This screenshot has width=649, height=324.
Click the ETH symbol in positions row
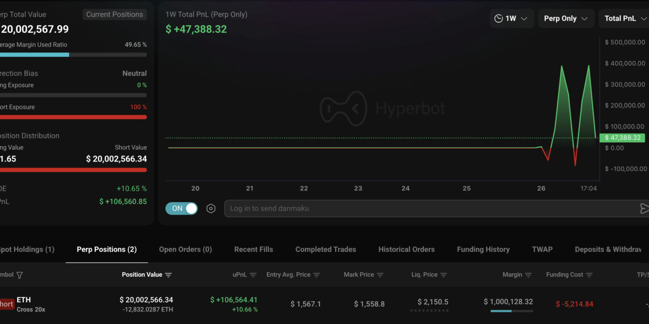pos(24,300)
